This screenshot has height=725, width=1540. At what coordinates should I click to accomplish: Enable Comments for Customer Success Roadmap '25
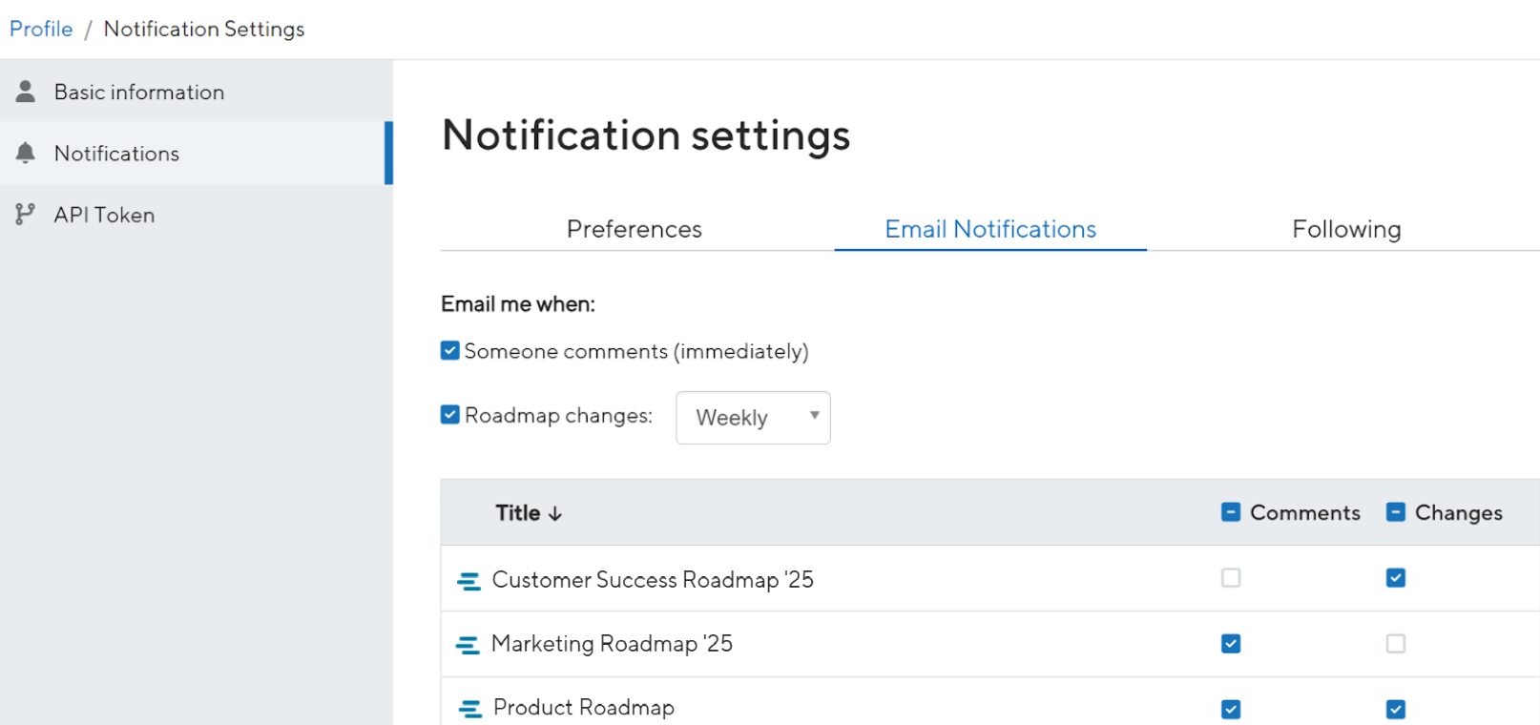pyautogui.click(x=1231, y=578)
